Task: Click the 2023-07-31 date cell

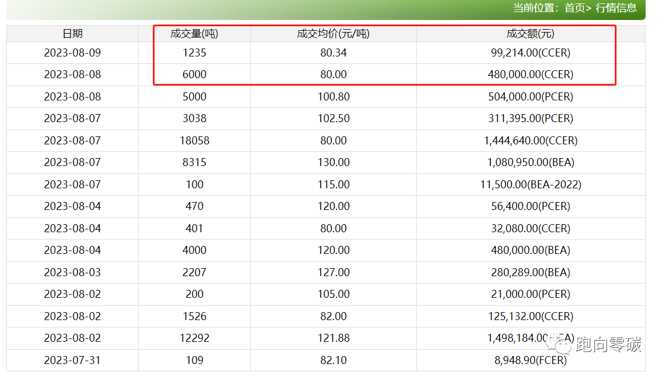Action: pyautogui.click(x=72, y=361)
